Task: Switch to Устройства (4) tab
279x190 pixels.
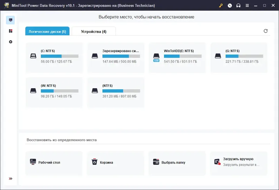Action: pyautogui.click(x=93, y=31)
